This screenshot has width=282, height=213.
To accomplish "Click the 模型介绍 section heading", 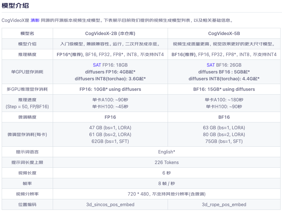I will [x=15, y=6].
